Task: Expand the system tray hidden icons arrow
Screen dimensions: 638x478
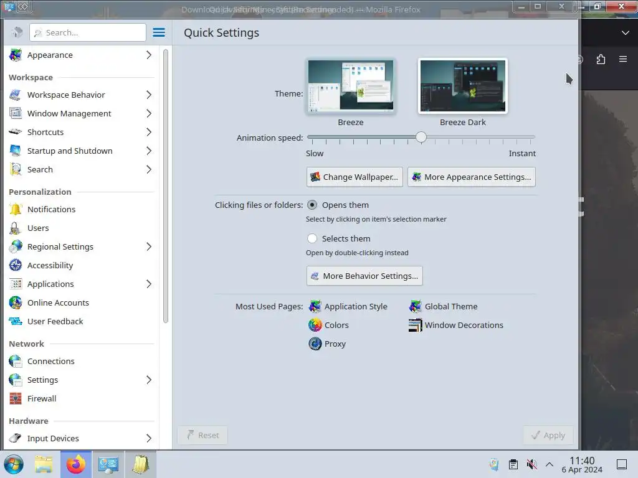Action: pos(550,464)
